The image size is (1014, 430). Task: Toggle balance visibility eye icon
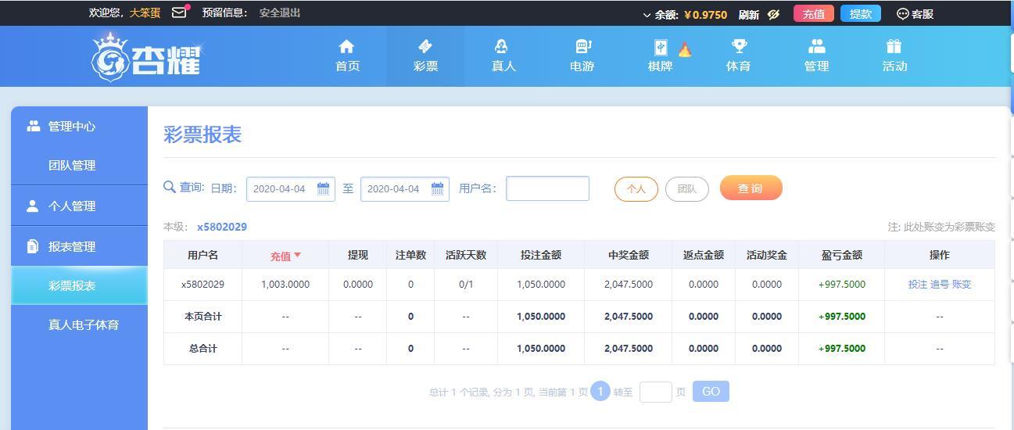point(773,14)
